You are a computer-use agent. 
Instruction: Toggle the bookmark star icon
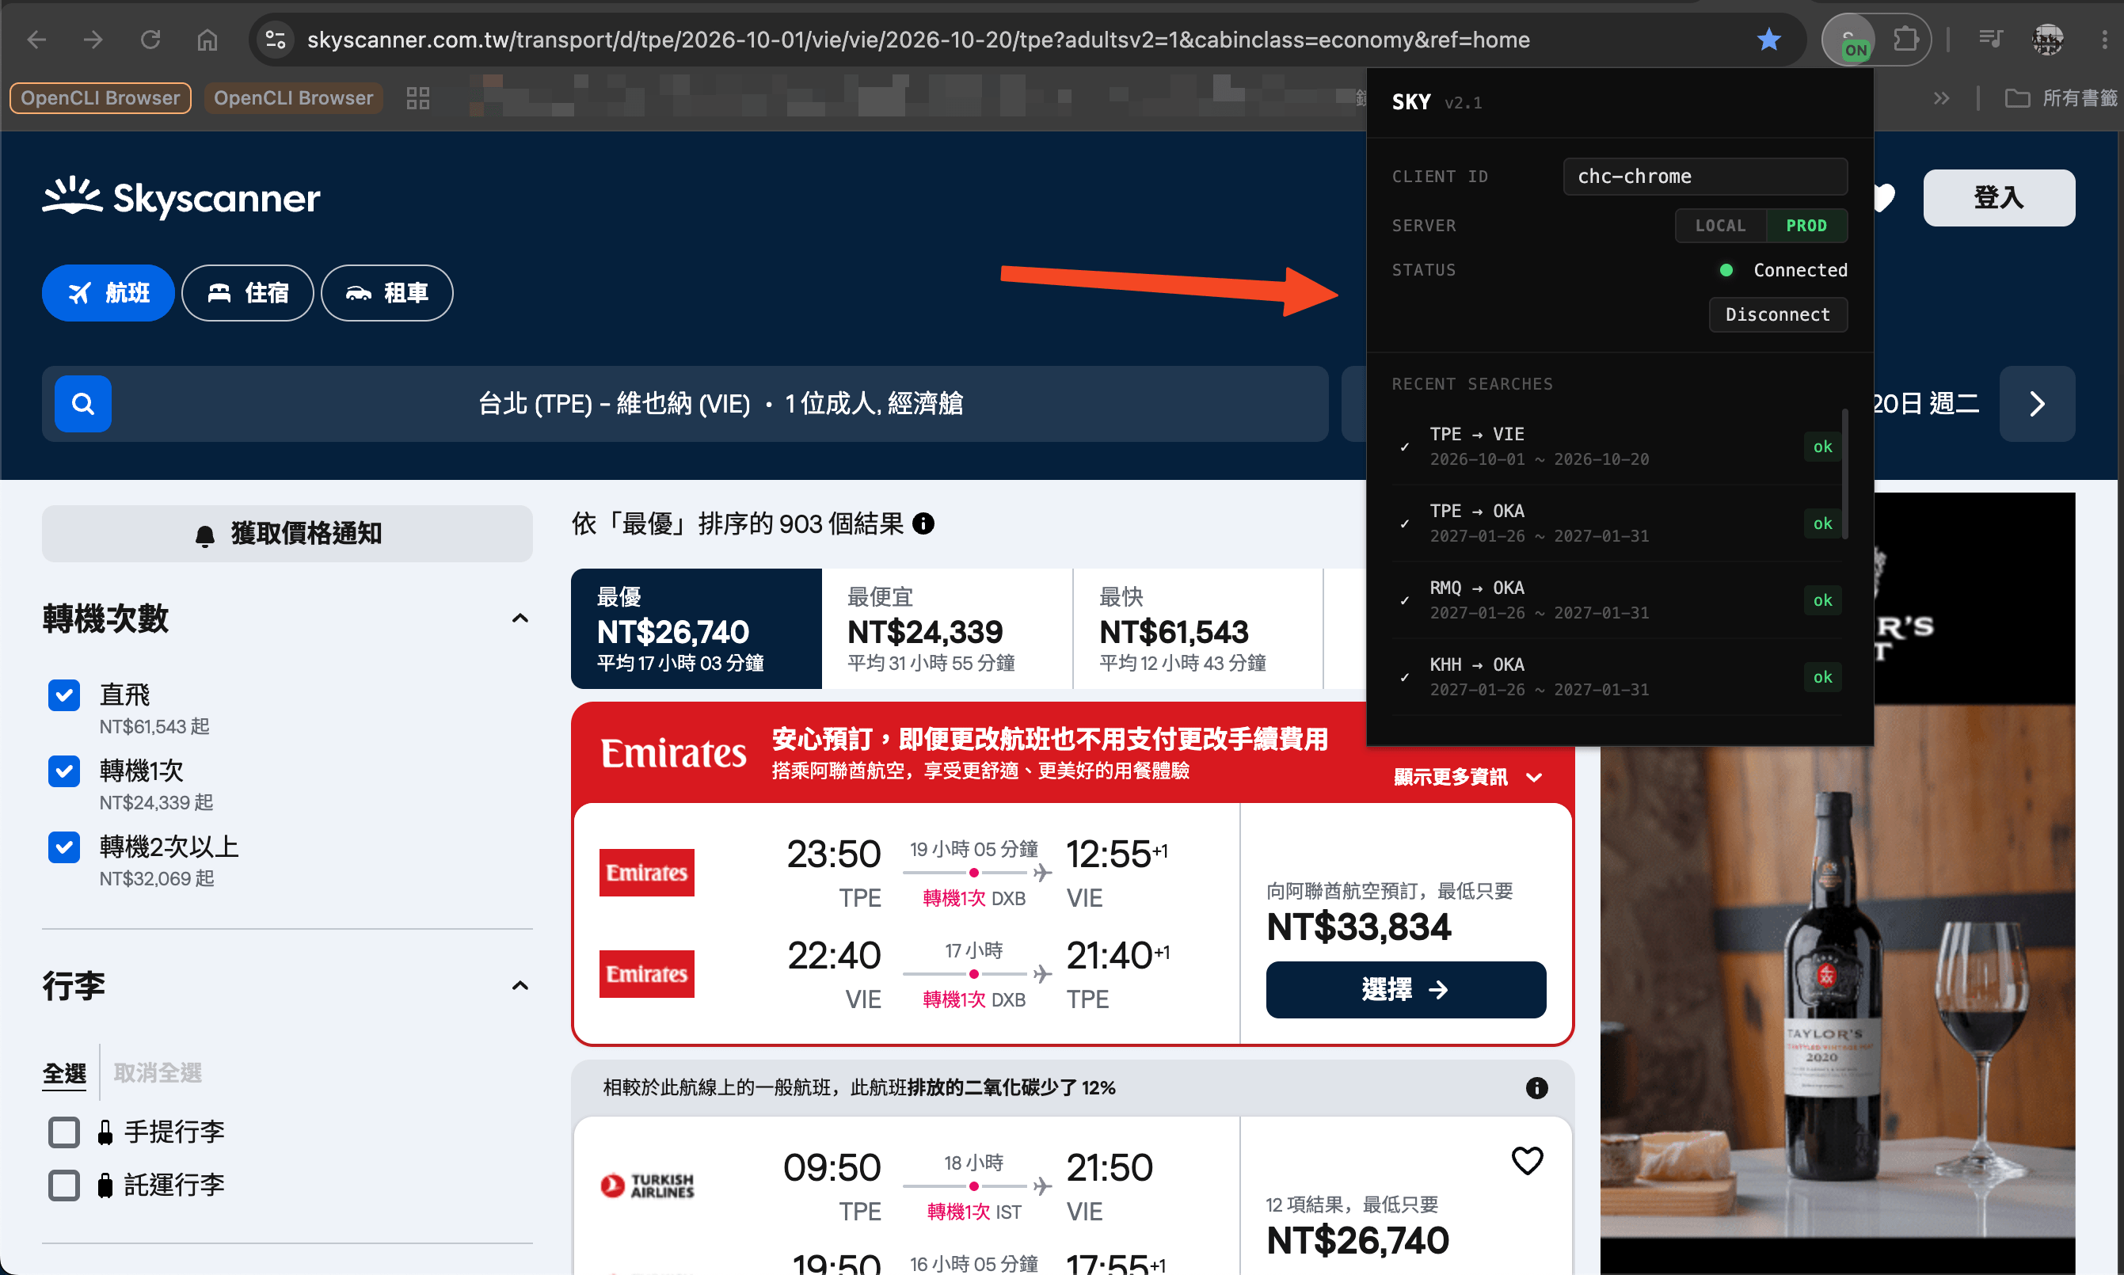pos(1768,40)
